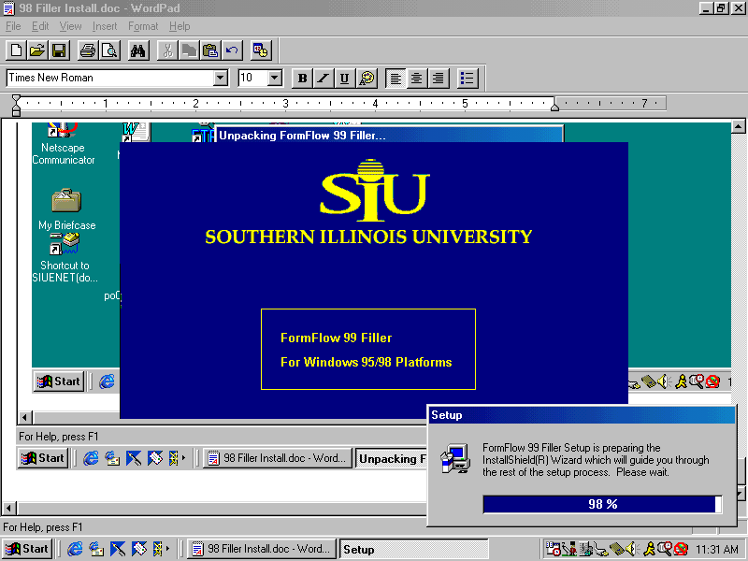The image size is (748, 561).
Task: Click the New document icon
Action: click(16, 50)
